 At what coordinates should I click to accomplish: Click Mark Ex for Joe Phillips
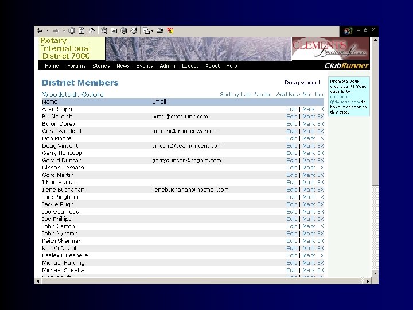(x=313, y=219)
